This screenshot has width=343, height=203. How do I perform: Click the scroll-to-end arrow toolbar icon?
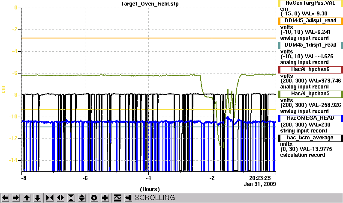(128, 198)
